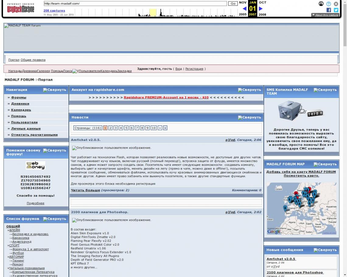Click Отметить прочитанными link
The height and width of the screenshot is (277, 347).
click(34, 135)
